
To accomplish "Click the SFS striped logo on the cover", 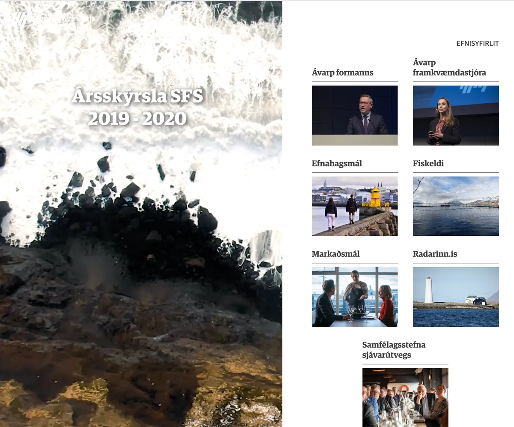I will (17, 20).
